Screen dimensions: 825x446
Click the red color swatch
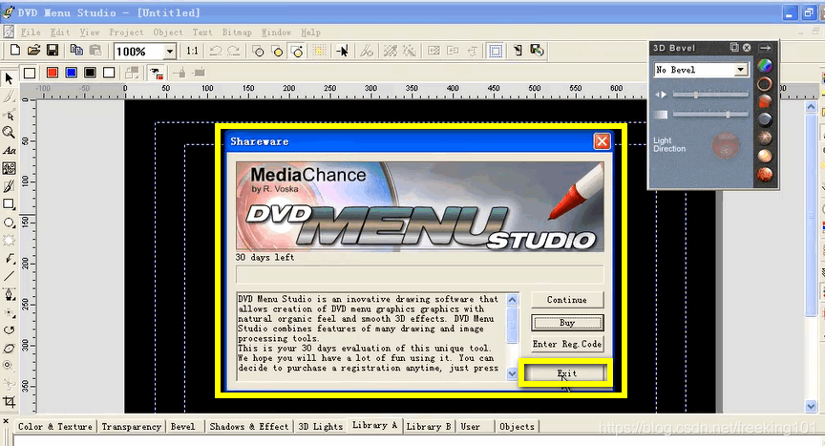(53, 73)
